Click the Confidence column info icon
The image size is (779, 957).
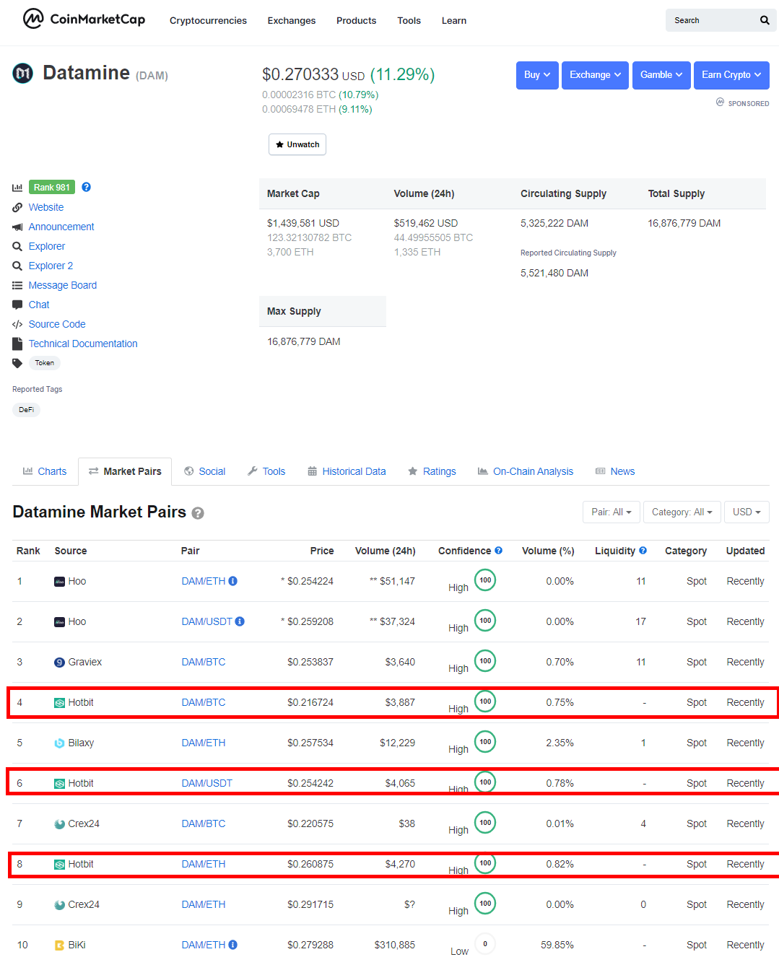pyautogui.click(x=498, y=550)
